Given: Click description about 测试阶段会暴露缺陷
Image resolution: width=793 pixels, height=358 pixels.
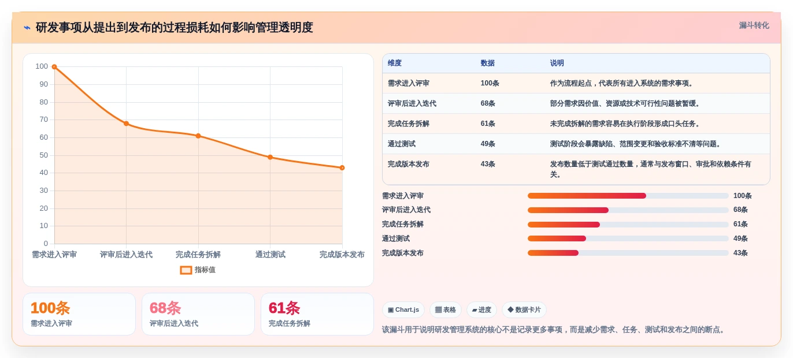Looking at the screenshot, I should click(636, 144).
